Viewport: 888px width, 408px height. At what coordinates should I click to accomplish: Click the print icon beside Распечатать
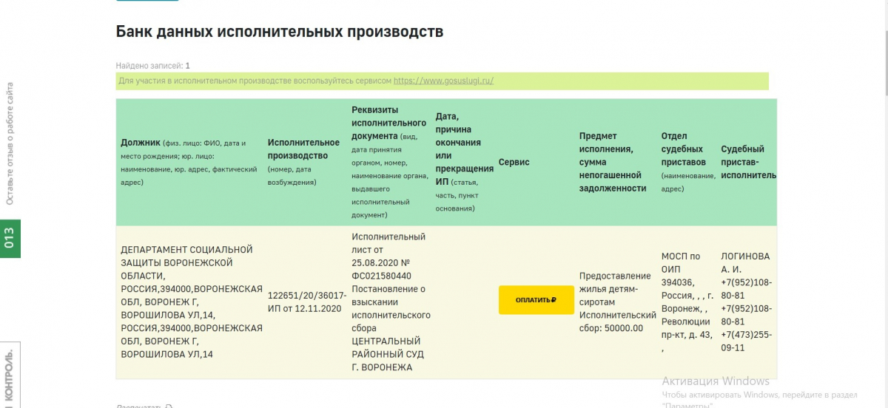coord(169,406)
